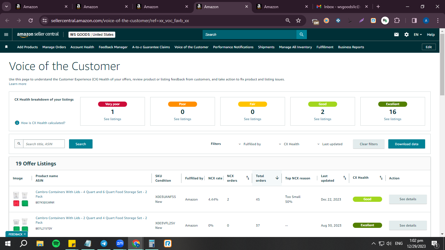The height and width of the screenshot is (250, 445).
Task: Open Zoom from the taskbar
Action: tap(120, 243)
